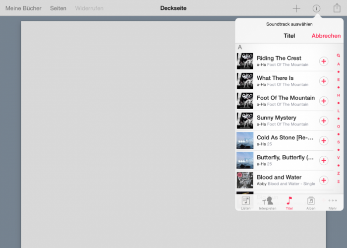
Task: Switch to the Listen tab
Action: tap(245, 203)
